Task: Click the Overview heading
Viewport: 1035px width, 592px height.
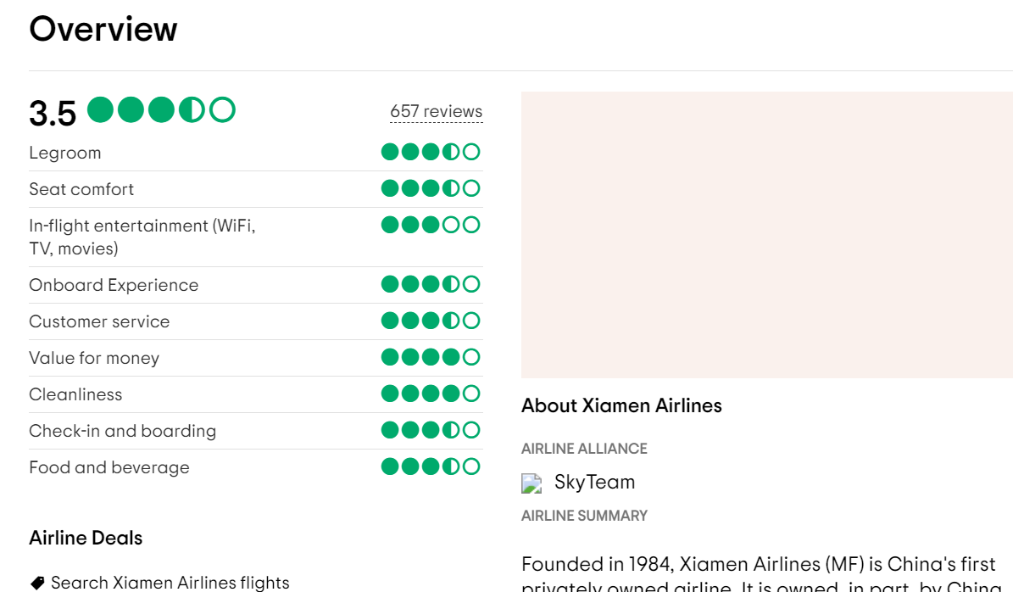Action: click(103, 29)
